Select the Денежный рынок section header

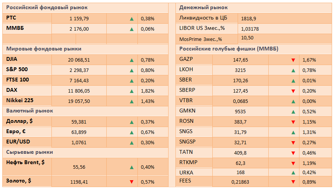pos(203,7)
